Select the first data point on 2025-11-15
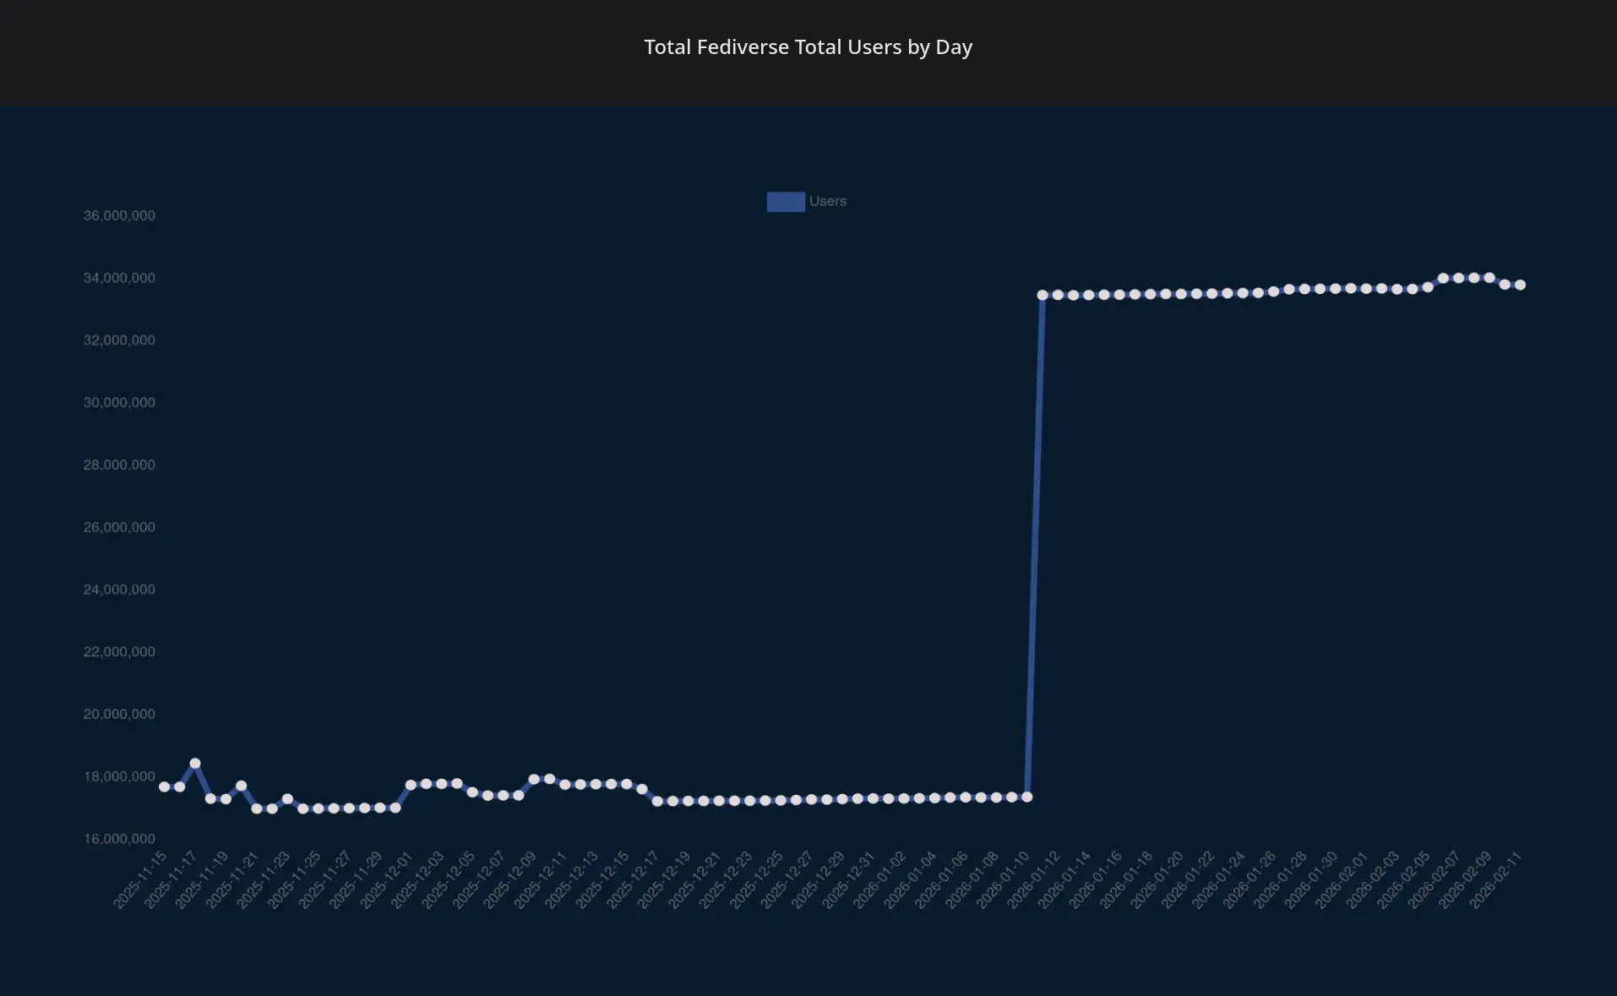Image resolution: width=1617 pixels, height=996 pixels. 164,786
